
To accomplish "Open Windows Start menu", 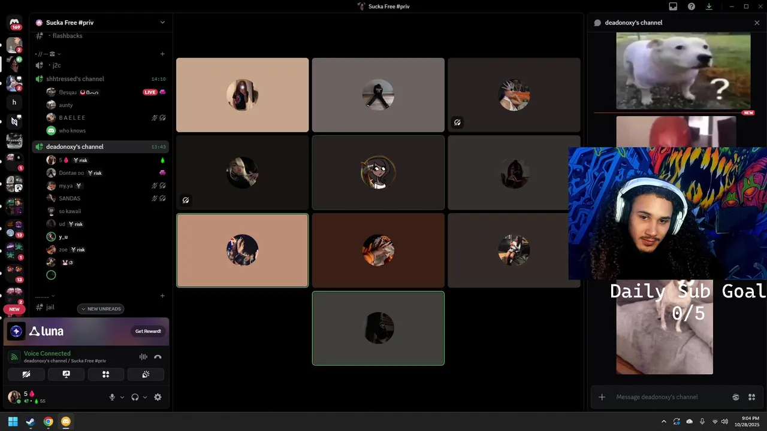I will 13,421.
